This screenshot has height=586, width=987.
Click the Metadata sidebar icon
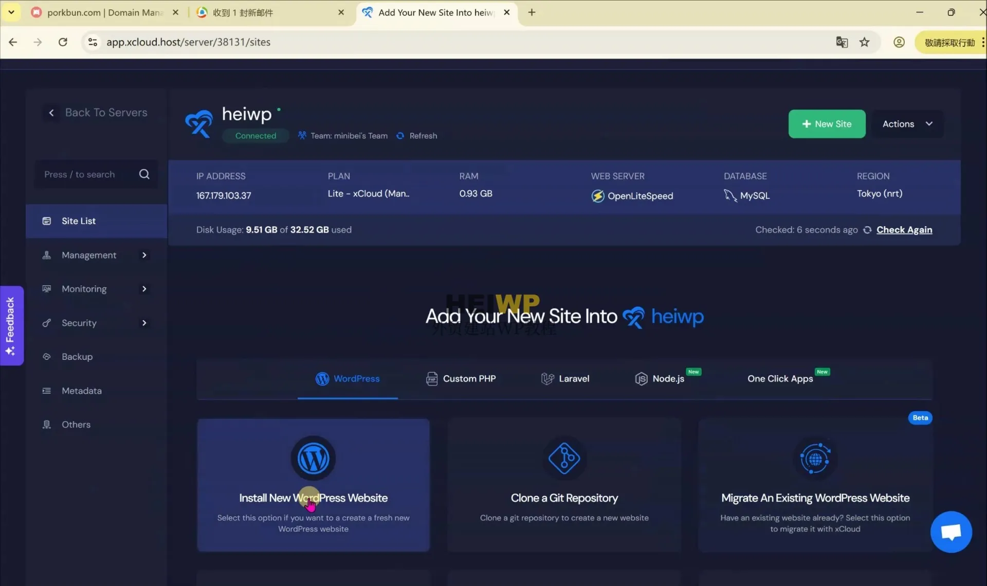point(46,391)
